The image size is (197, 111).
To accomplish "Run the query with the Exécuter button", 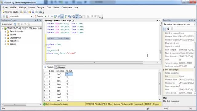I will [39, 16].
